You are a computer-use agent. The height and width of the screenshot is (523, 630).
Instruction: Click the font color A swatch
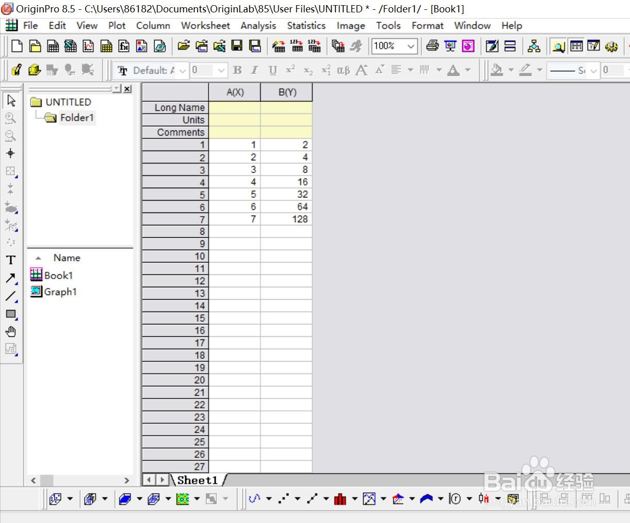(454, 70)
